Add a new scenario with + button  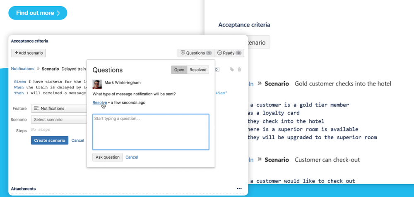(x=29, y=53)
